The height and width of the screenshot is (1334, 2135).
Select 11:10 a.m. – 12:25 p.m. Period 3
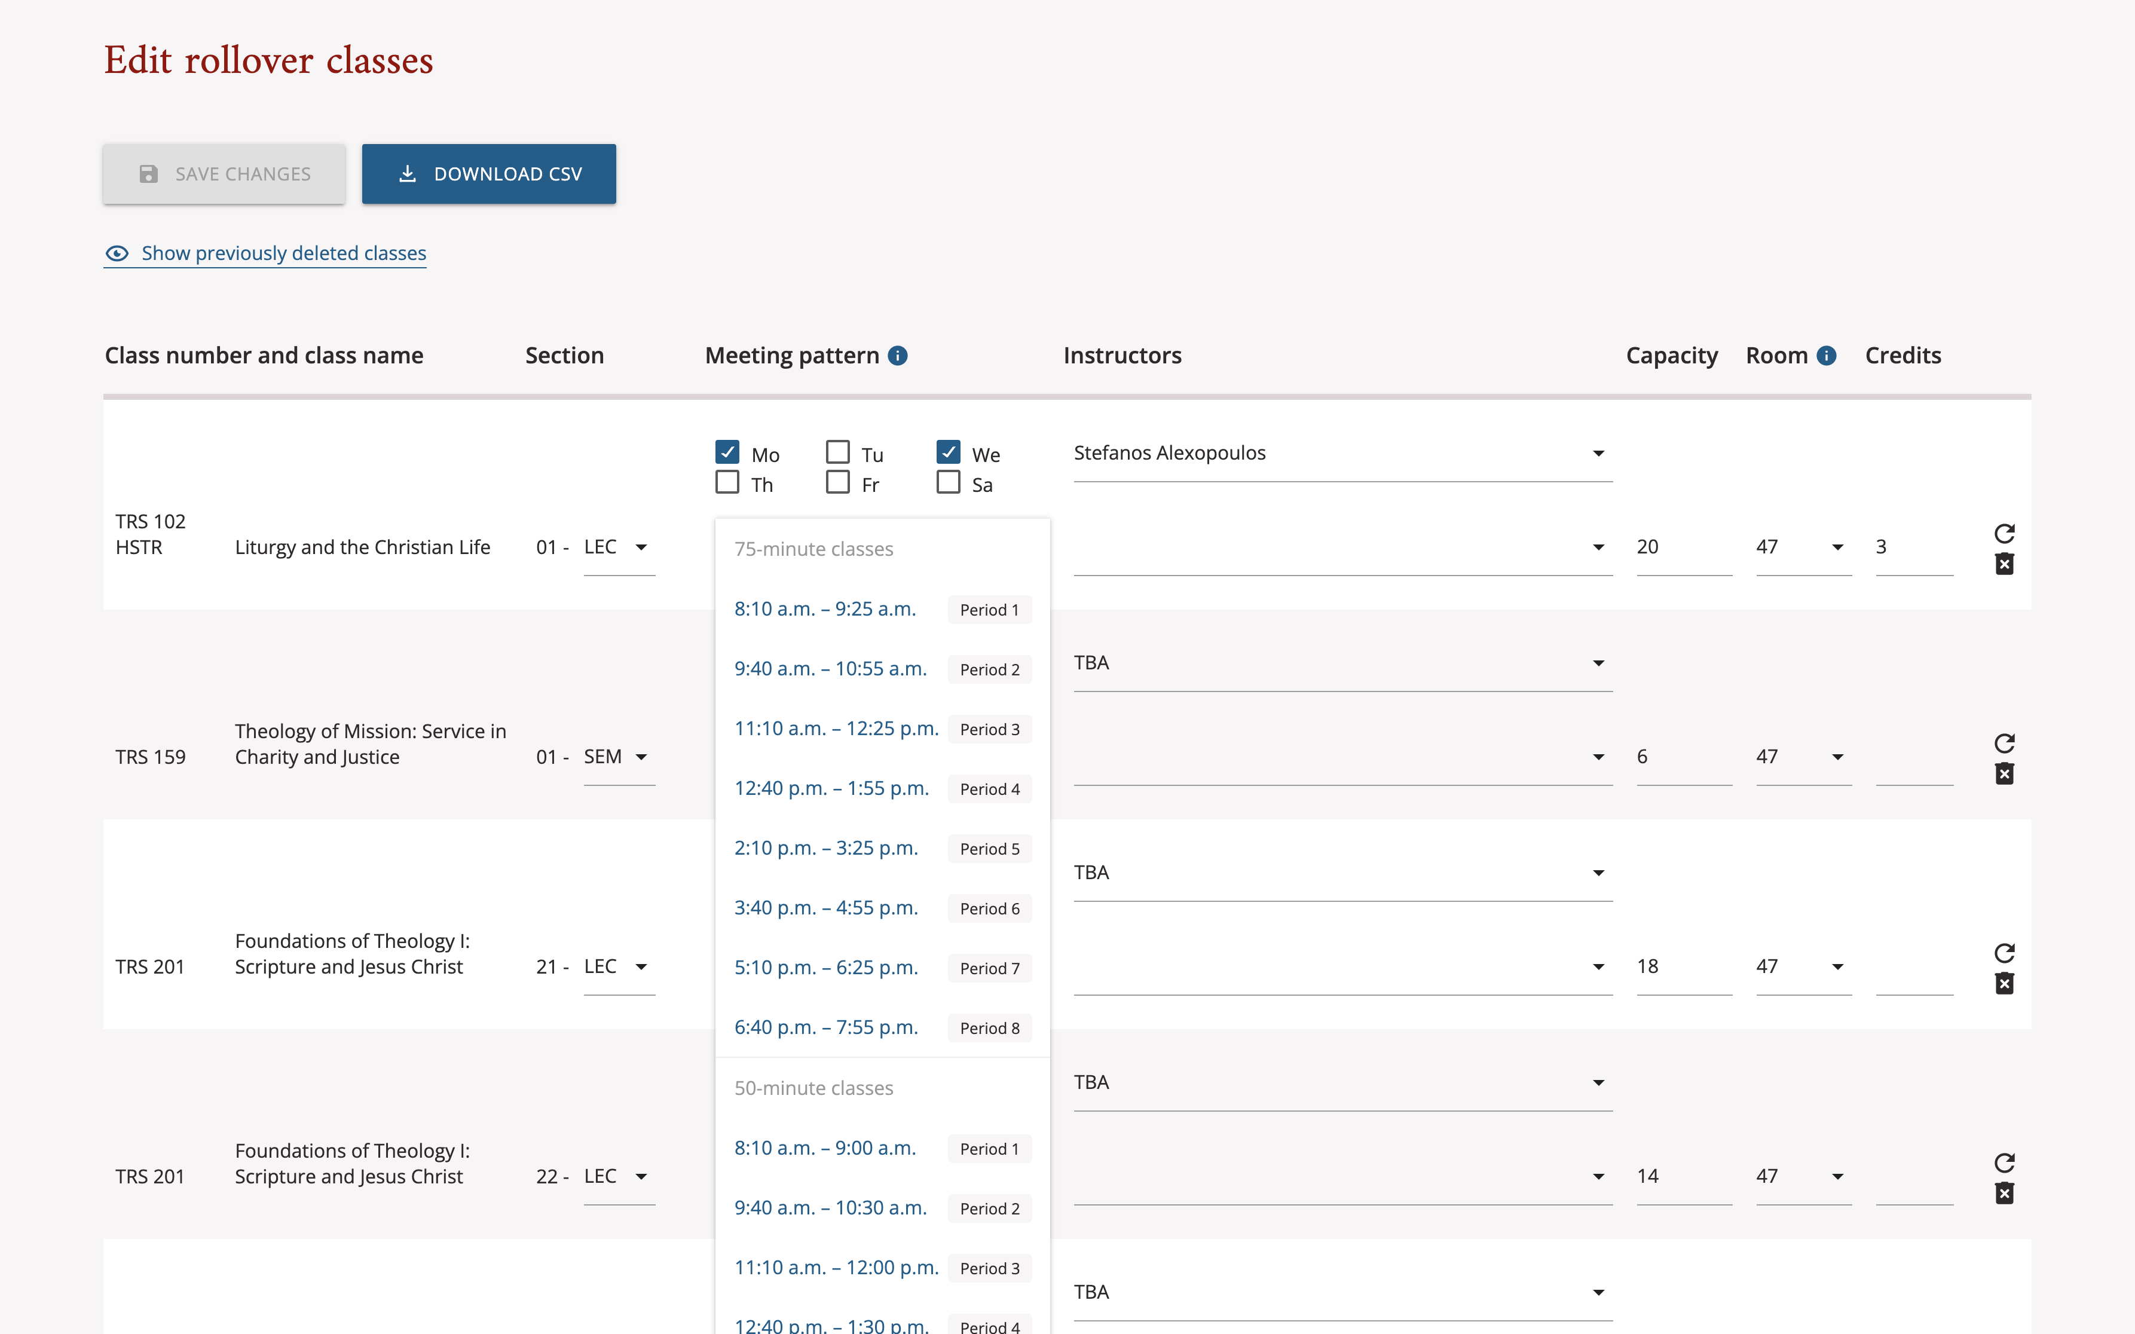pyautogui.click(x=882, y=730)
